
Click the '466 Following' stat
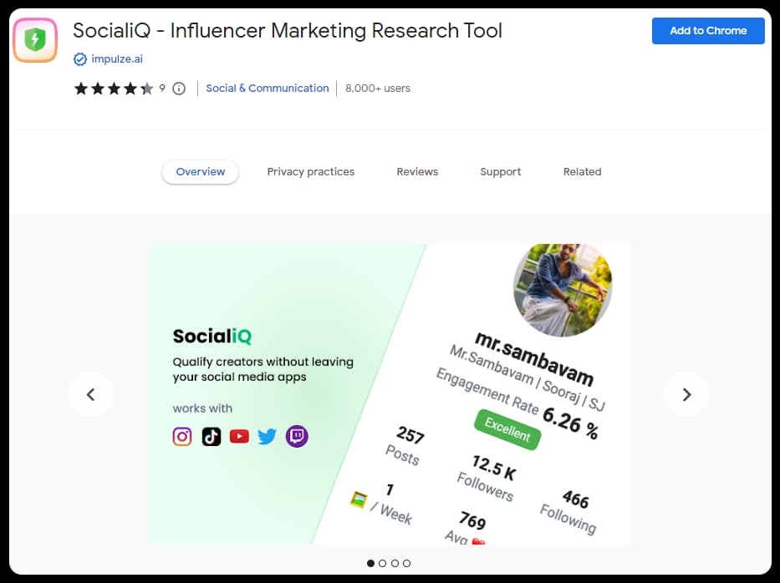coord(570,511)
